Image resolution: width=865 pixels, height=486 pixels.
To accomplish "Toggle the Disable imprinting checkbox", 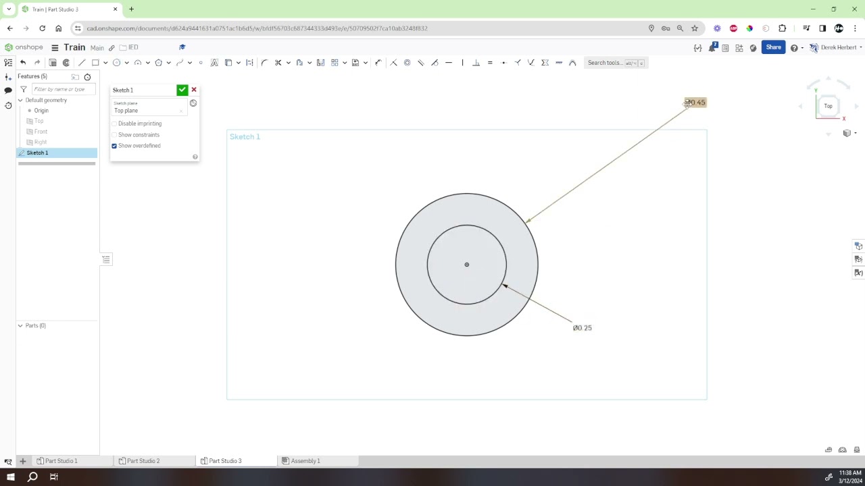I will click(114, 124).
